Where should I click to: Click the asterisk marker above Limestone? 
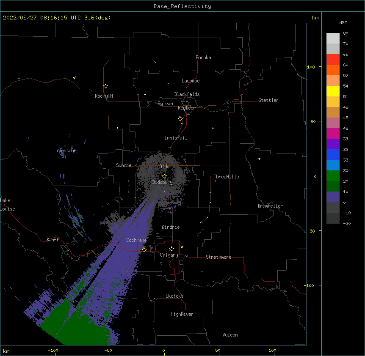point(65,146)
